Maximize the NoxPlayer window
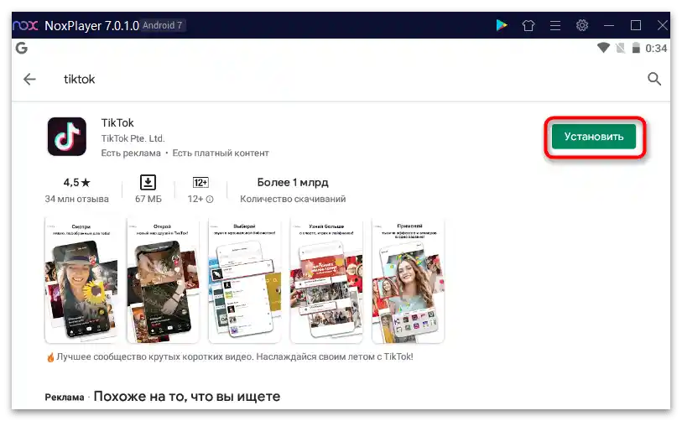This screenshot has height=421, width=682. pos(636,26)
